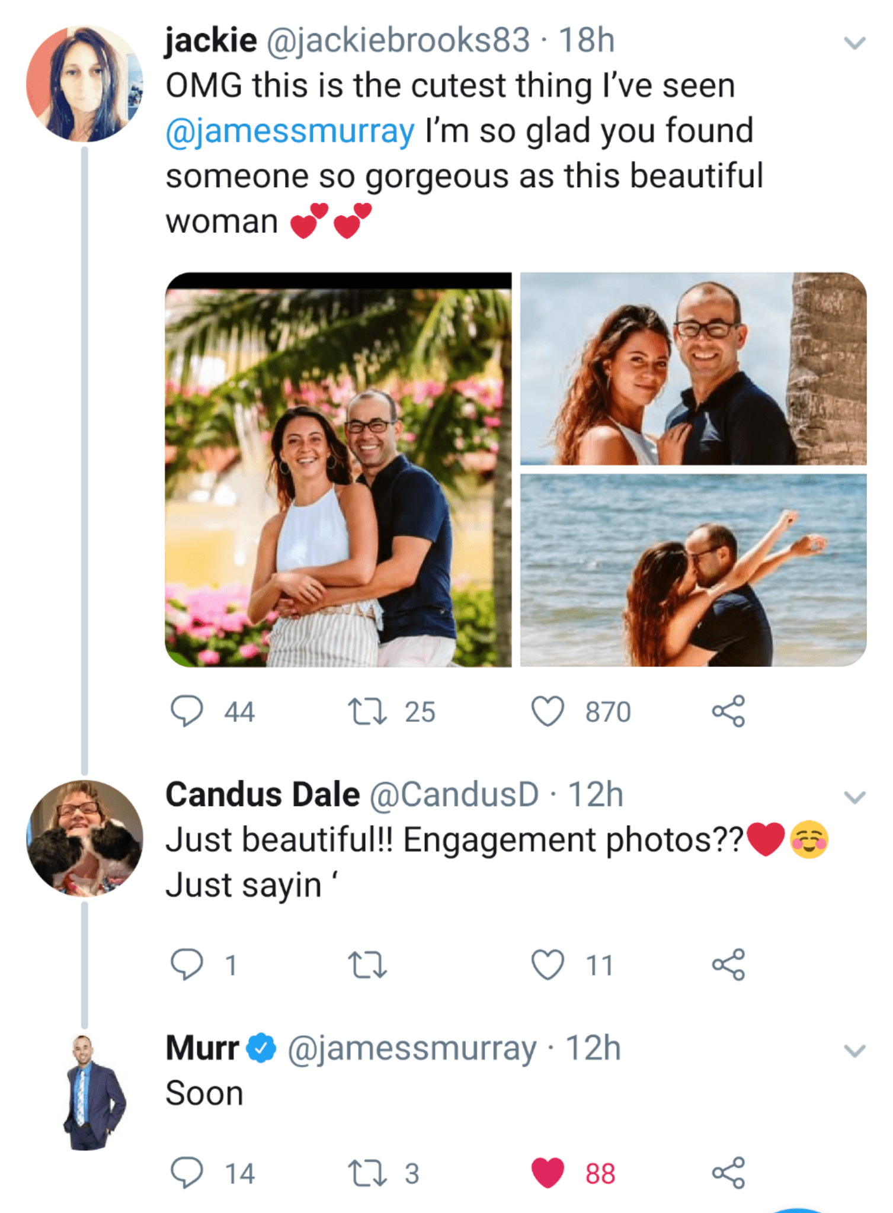Viewport: 893px width, 1213px height.
Task: Open options chevron on jackie's tweet
Action: (854, 43)
